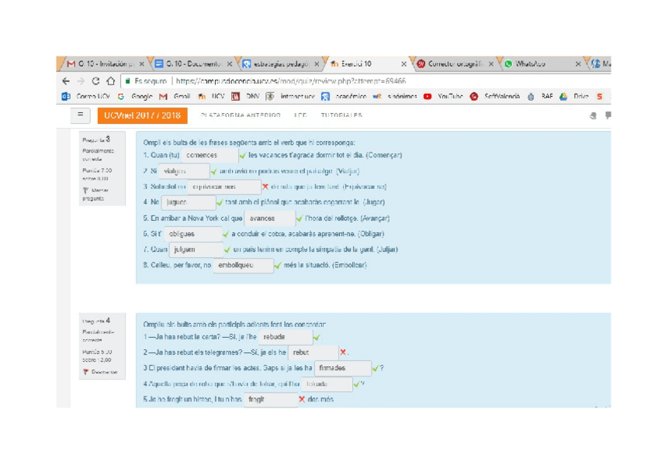
Task: Open the intranet ucv bookmark
Action: 290,96
